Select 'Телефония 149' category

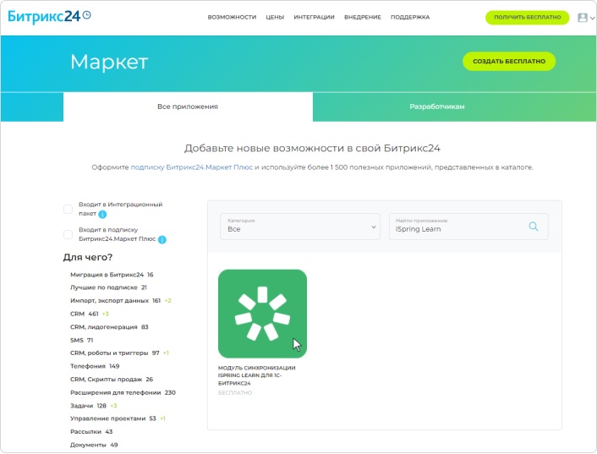(95, 366)
